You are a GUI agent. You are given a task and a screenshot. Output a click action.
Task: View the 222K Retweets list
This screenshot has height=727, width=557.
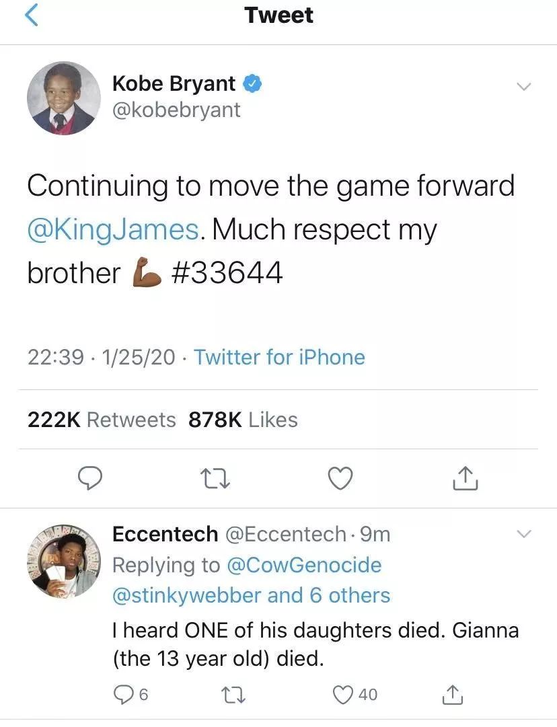[102, 420]
